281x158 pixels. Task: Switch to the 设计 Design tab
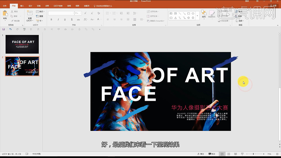coord(30,6)
